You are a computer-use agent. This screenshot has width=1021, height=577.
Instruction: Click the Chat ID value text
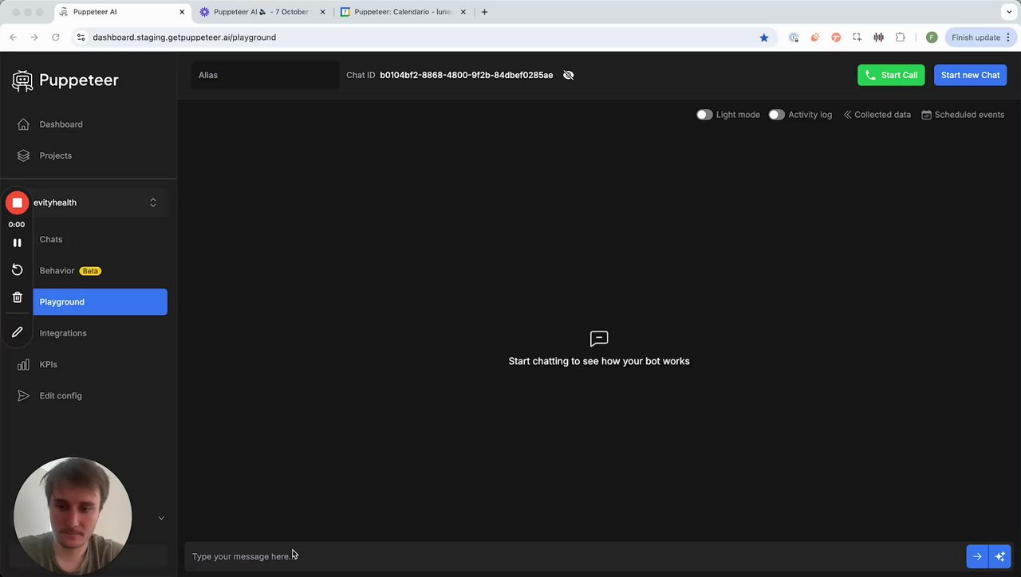click(466, 75)
